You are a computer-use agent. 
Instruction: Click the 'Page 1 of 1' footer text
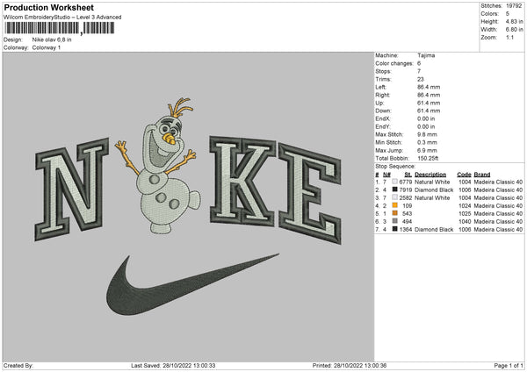tap(509, 365)
